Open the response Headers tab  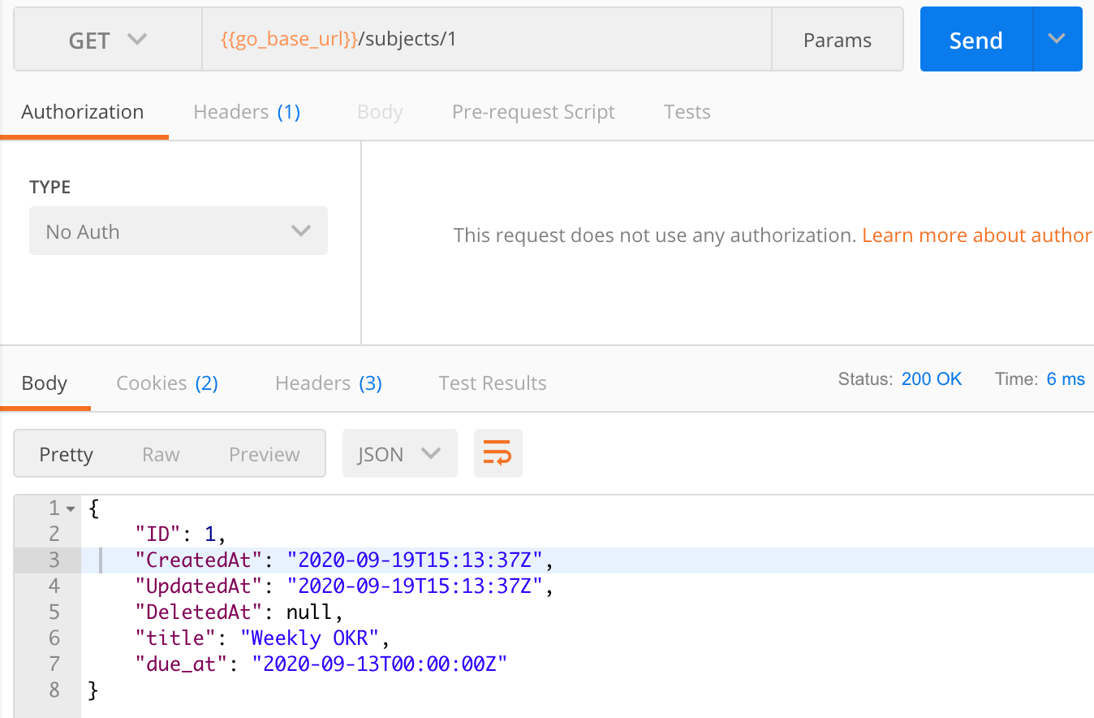(328, 383)
